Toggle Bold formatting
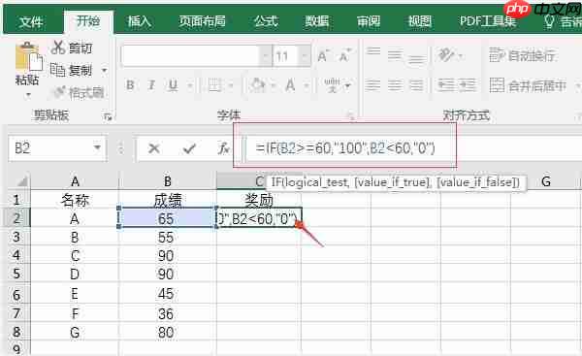 click(x=130, y=85)
